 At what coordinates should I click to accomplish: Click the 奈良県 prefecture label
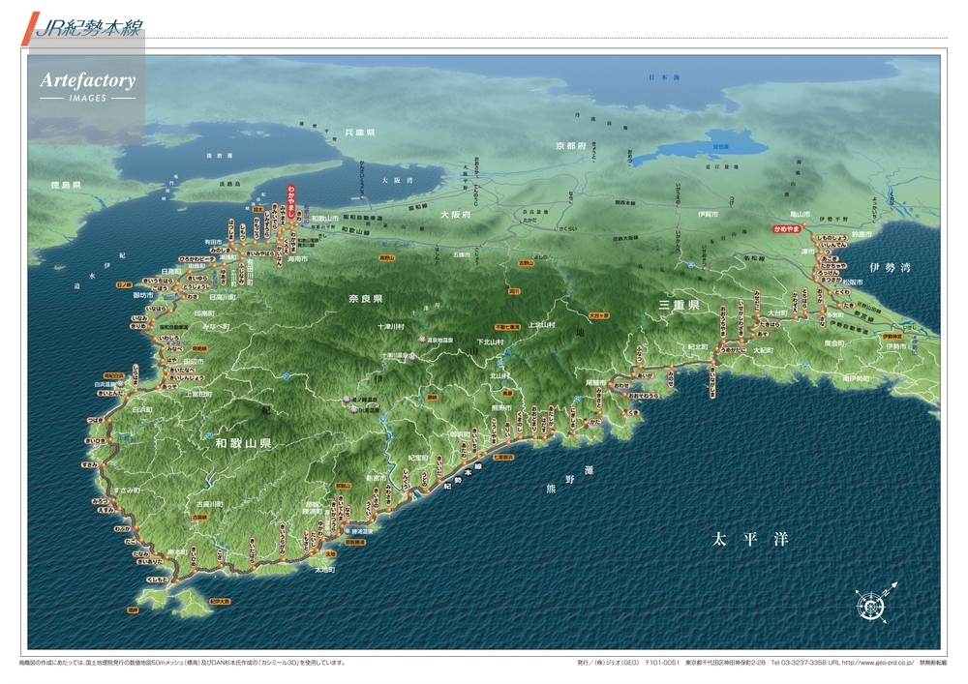(x=366, y=299)
